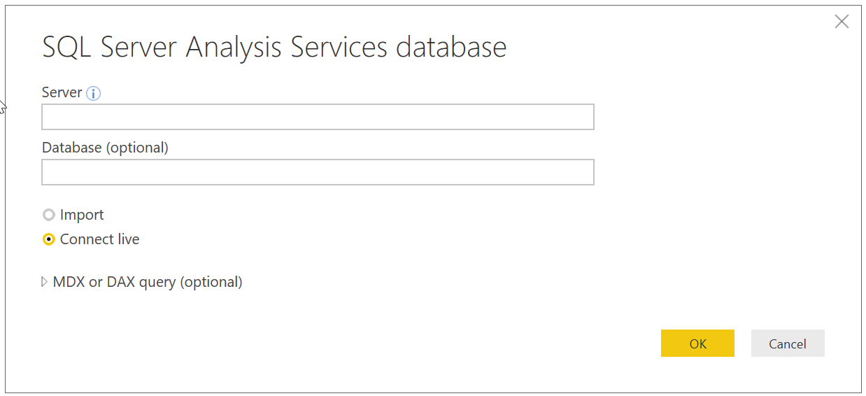
Task: Click the Server field label
Action: coord(62,92)
